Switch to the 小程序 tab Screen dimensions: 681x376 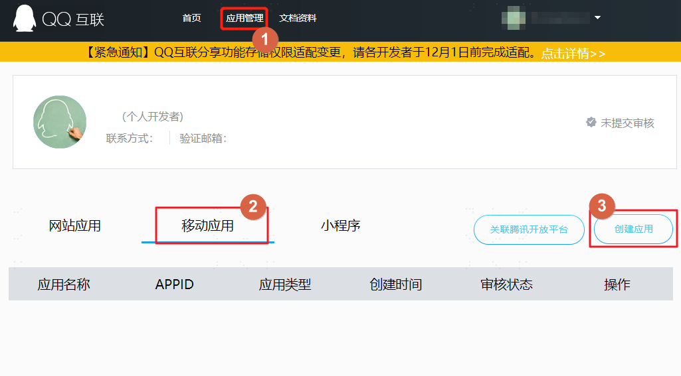tap(341, 225)
